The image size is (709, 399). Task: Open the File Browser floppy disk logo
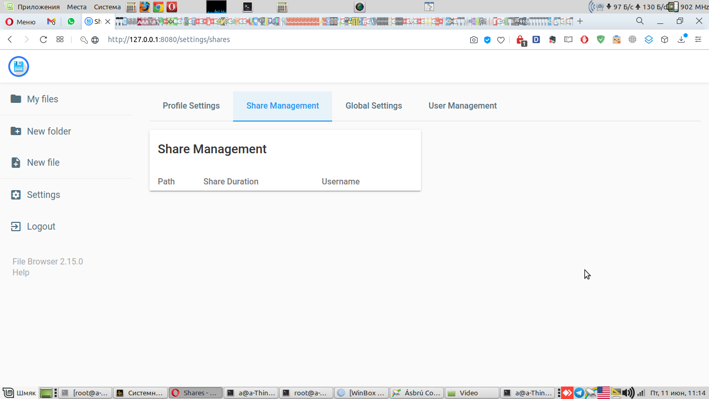tap(18, 66)
